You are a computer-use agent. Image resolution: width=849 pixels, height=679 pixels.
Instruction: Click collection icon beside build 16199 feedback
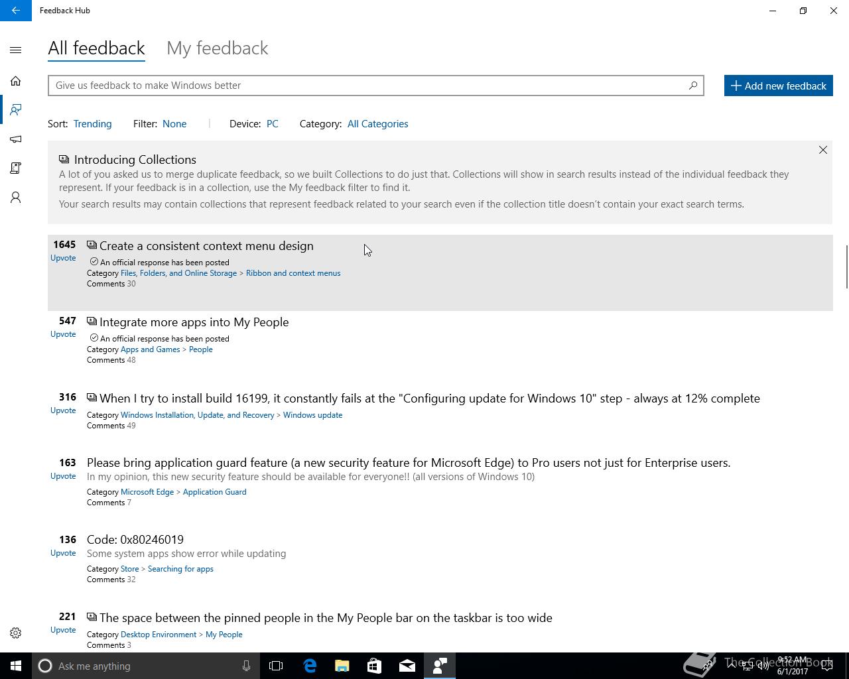92,398
